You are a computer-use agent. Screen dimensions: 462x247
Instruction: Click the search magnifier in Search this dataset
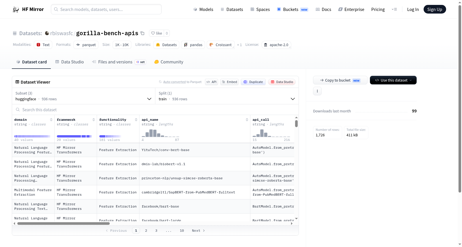pyautogui.click(x=18, y=110)
